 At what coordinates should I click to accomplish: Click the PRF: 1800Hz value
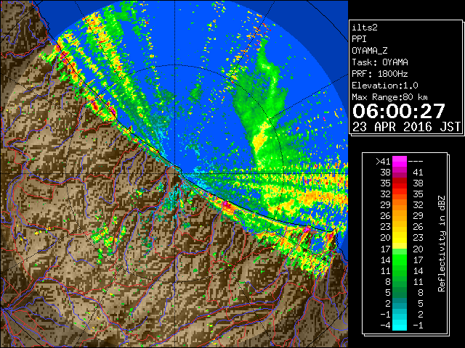(x=380, y=74)
